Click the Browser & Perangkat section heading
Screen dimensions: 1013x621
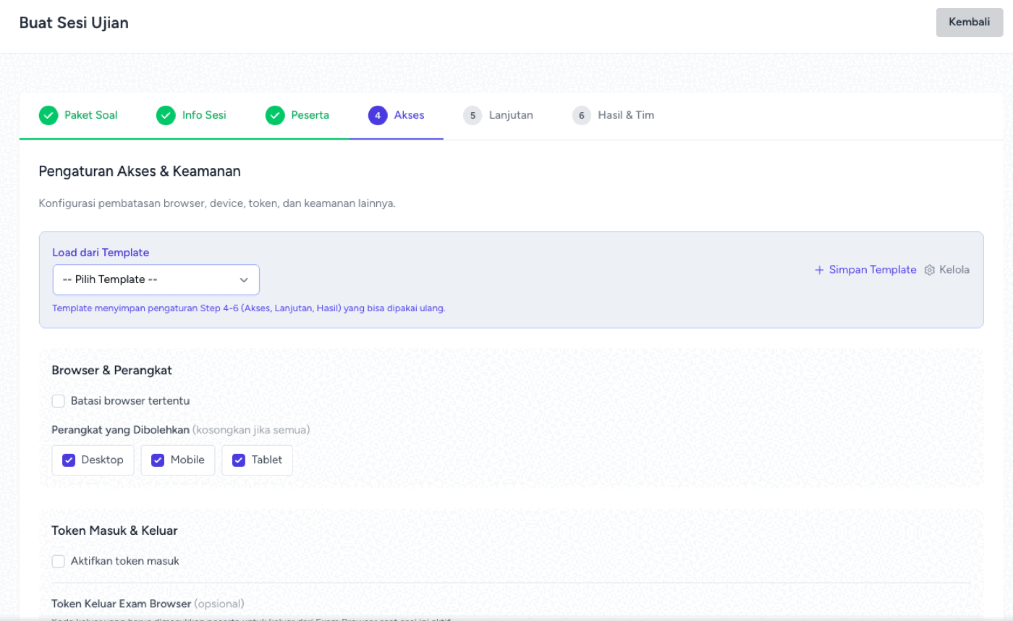tap(111, 371)
